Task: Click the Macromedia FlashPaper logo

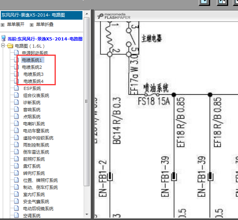Action: (x=114, y=16)
